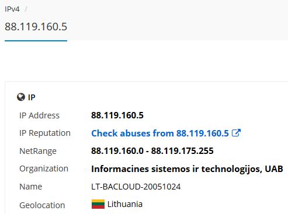
Task: Click the IP Address label
Action: [x=39, y=115]
